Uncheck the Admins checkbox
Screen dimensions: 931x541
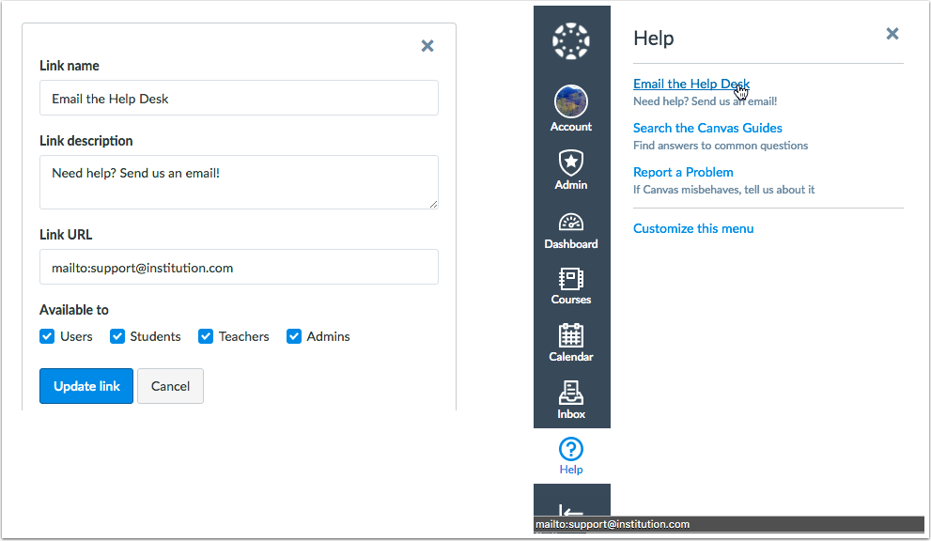293,336
